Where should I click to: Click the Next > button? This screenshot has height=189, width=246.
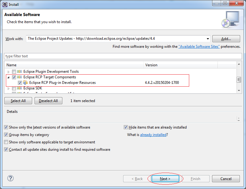coord(165,179)
